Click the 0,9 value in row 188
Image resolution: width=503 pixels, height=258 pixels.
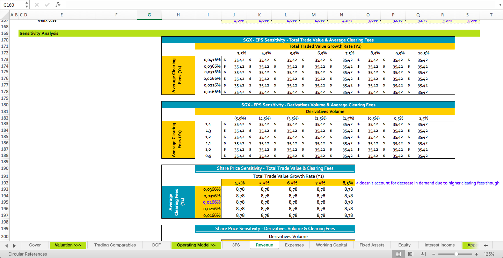208,156
